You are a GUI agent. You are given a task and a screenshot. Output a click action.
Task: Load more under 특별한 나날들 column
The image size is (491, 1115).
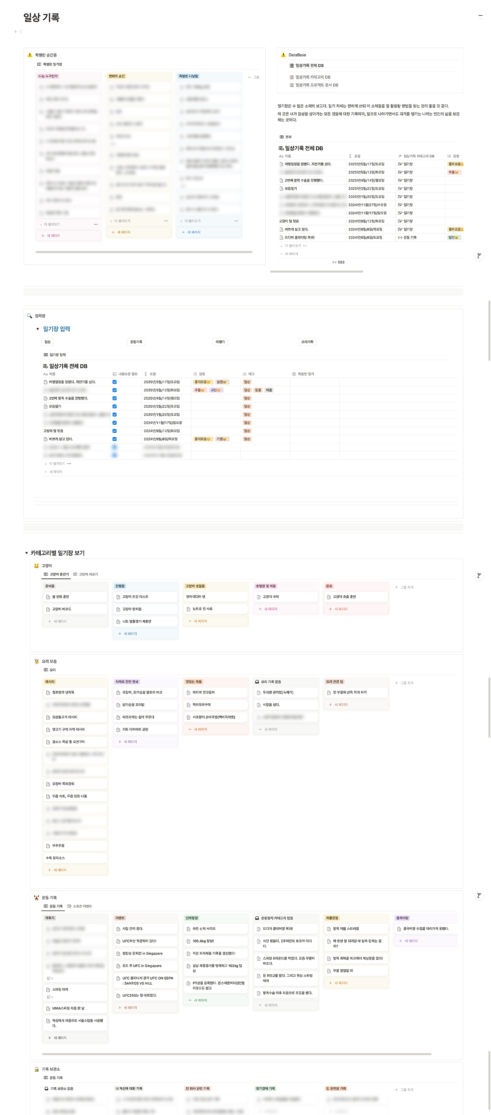click(189, 221)
